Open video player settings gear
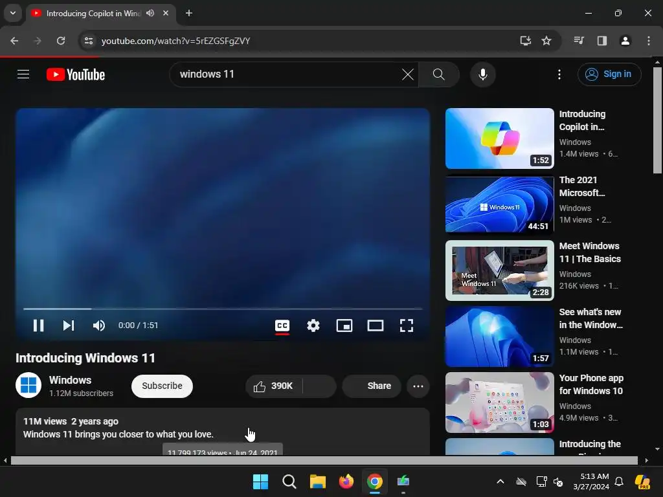The image size is (663, 497). 313,326
